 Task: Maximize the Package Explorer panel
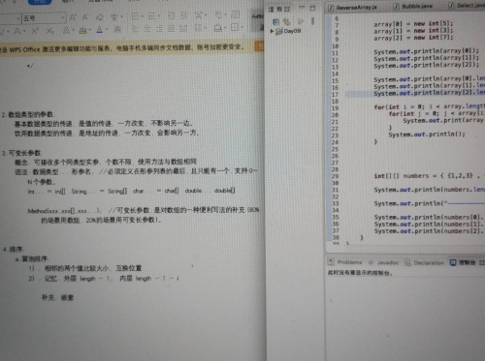pyautogui.click(x=312, y=8)
